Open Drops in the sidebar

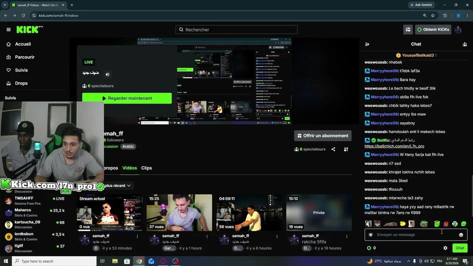pos(17,83)
